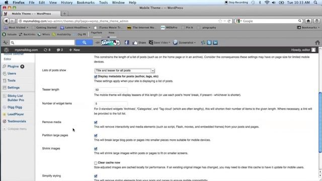
Task: Click the LinkedIn toolbar icon
Action: point(215,42)
